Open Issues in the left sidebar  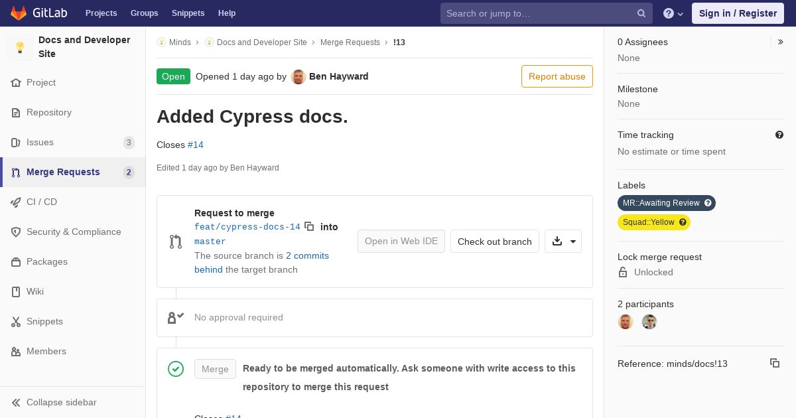[40, 142]
